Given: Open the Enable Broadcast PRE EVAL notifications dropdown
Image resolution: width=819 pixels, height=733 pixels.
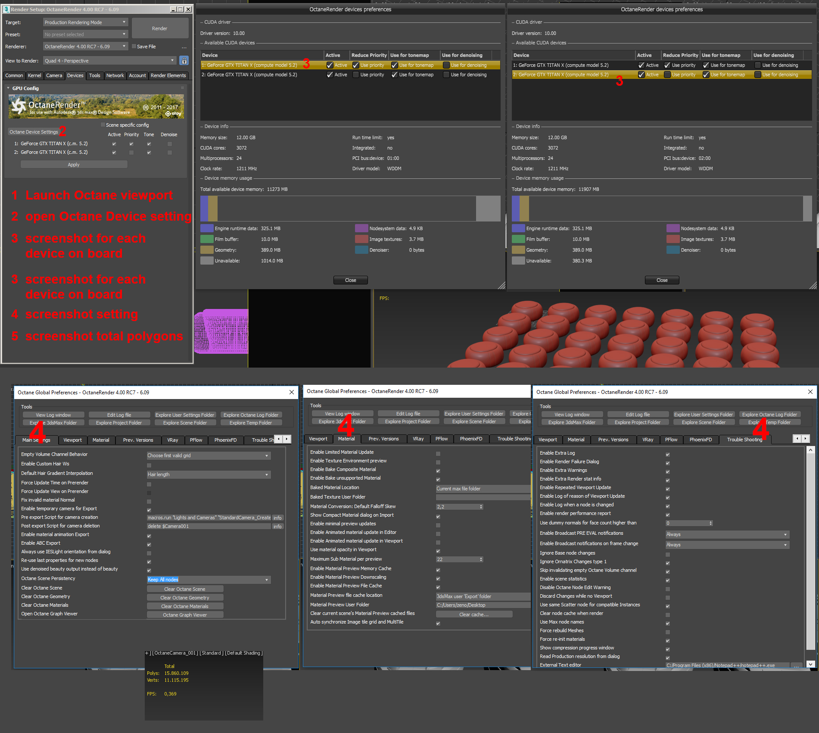Looking at the screenshot, I should (x=728, y=534).
